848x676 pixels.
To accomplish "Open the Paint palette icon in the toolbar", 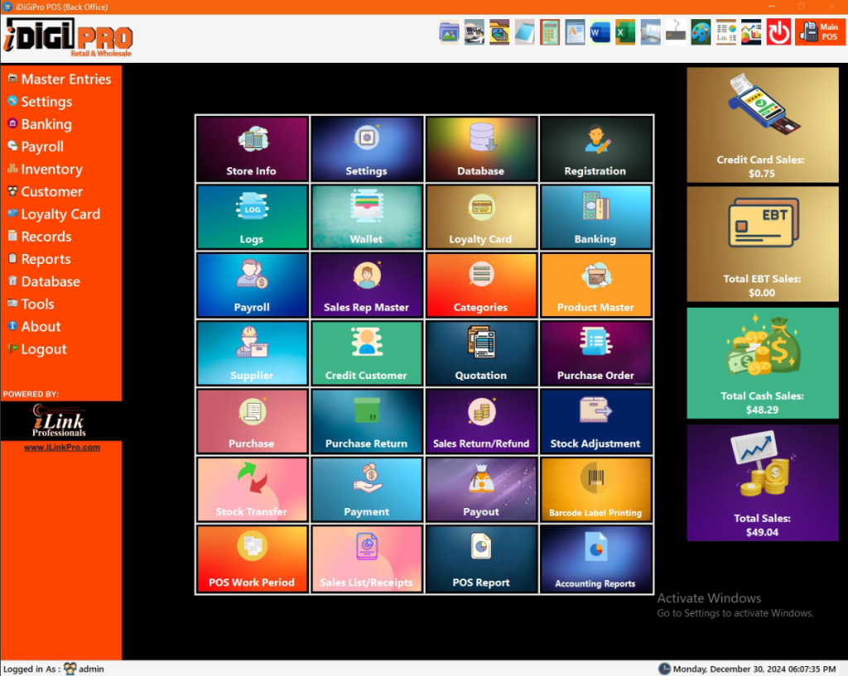I will 701,32.
